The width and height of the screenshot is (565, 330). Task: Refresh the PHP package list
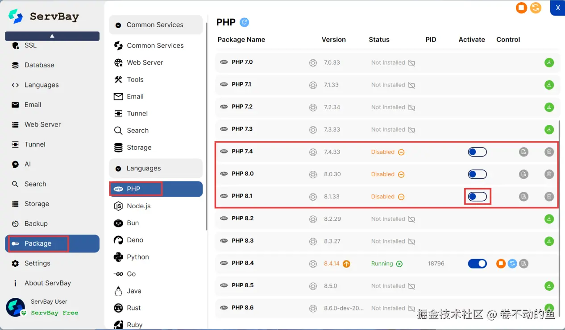click(244, 22)
